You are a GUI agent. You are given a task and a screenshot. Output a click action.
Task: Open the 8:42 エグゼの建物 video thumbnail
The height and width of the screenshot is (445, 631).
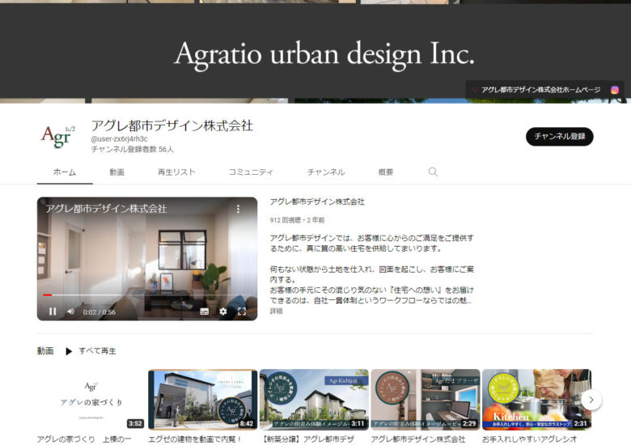(202, 400)
